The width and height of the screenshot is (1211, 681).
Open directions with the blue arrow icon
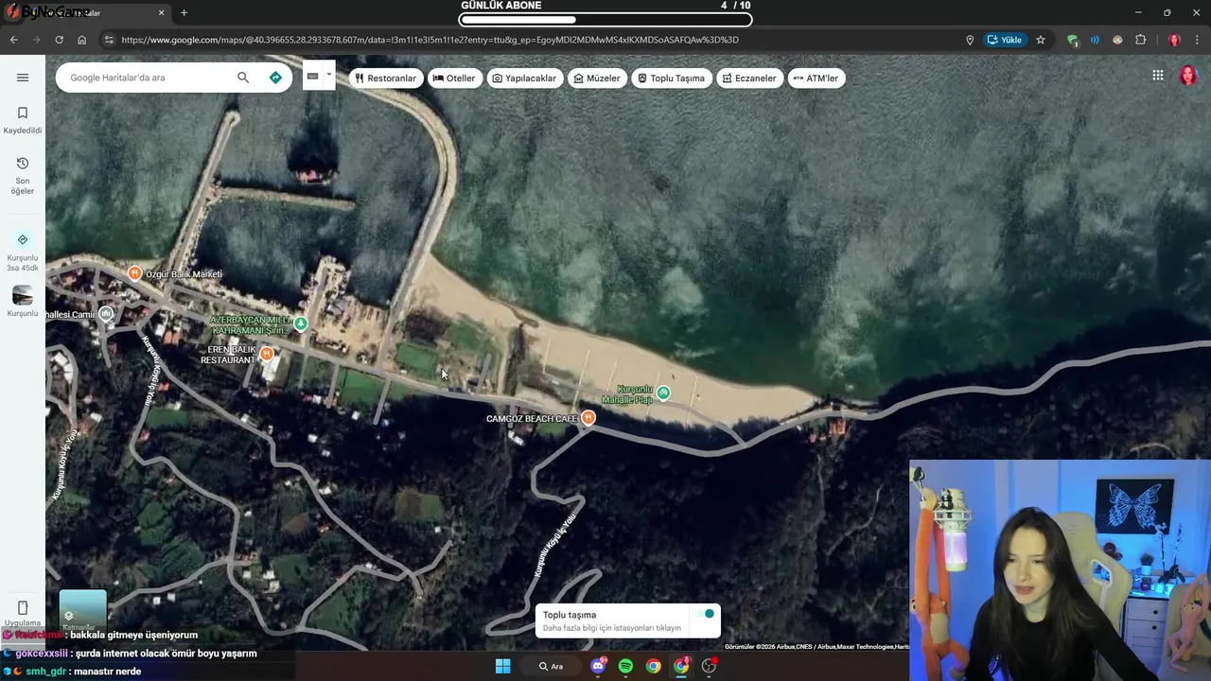coord(275,78)
